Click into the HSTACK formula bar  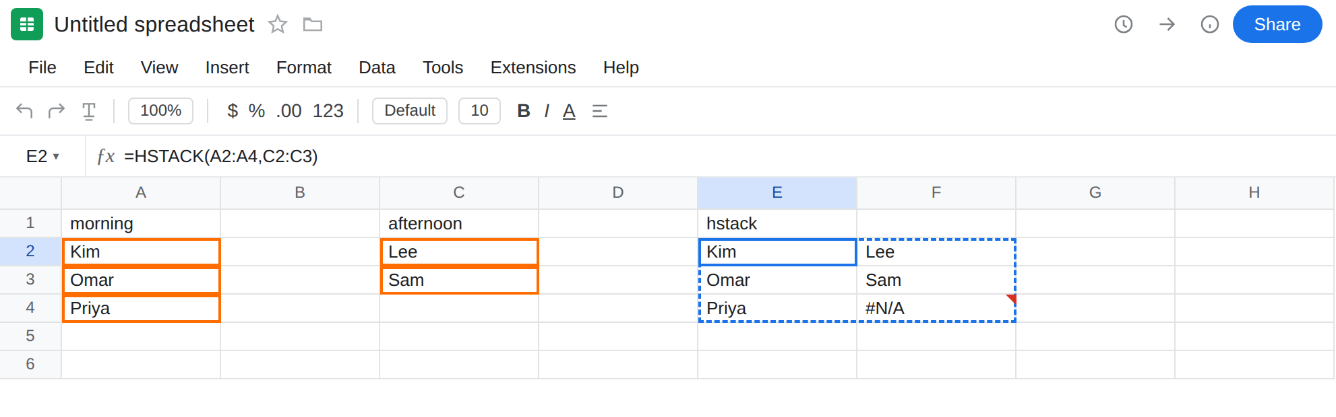coord(725,156)
